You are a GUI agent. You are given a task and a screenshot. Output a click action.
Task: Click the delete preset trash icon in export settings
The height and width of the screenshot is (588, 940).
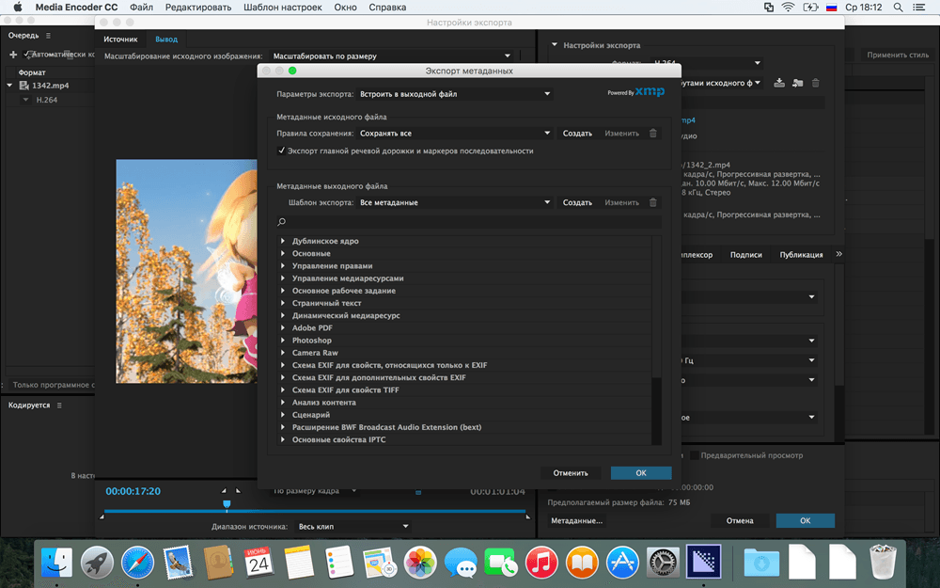(x=815, y=83)
